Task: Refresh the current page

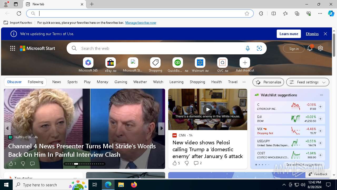Action: (19, 13)
